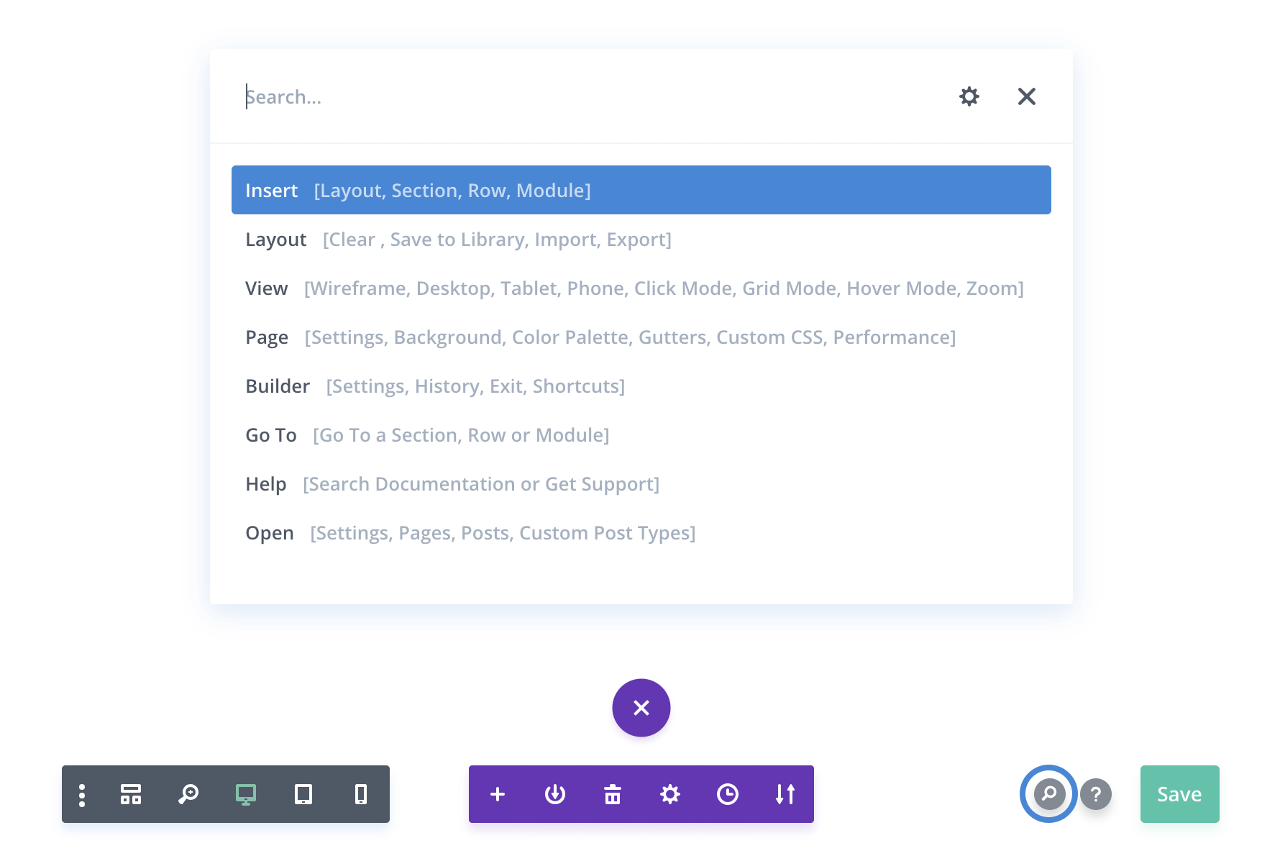Switch to Phone preview mode
Screen dimensions: 1280x856
coord(360,794)
